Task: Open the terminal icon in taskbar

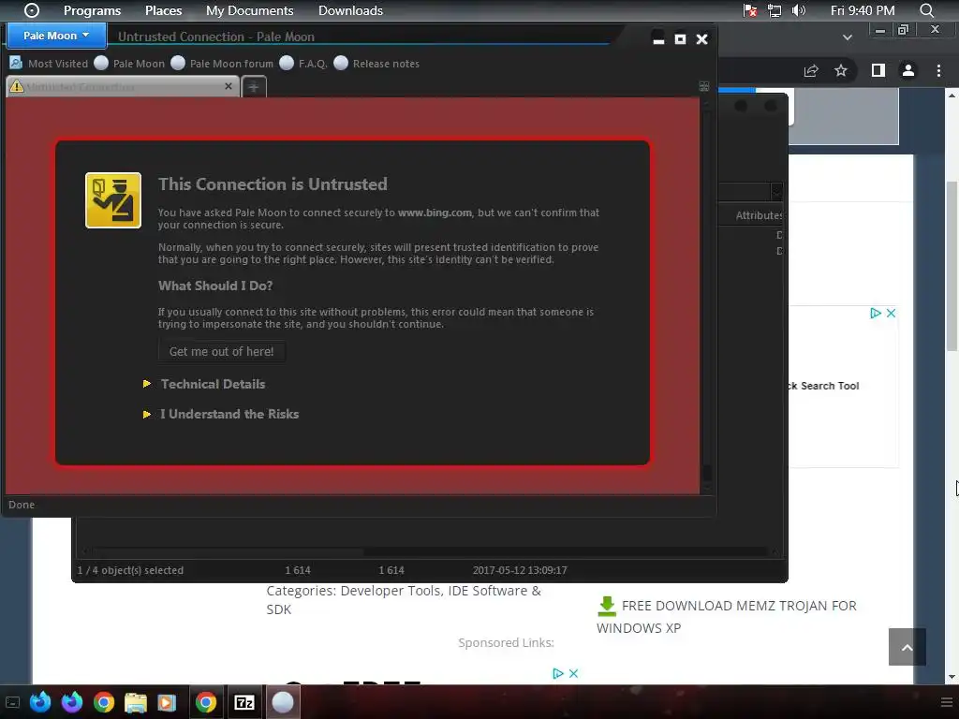Action: tap(12, 702)
